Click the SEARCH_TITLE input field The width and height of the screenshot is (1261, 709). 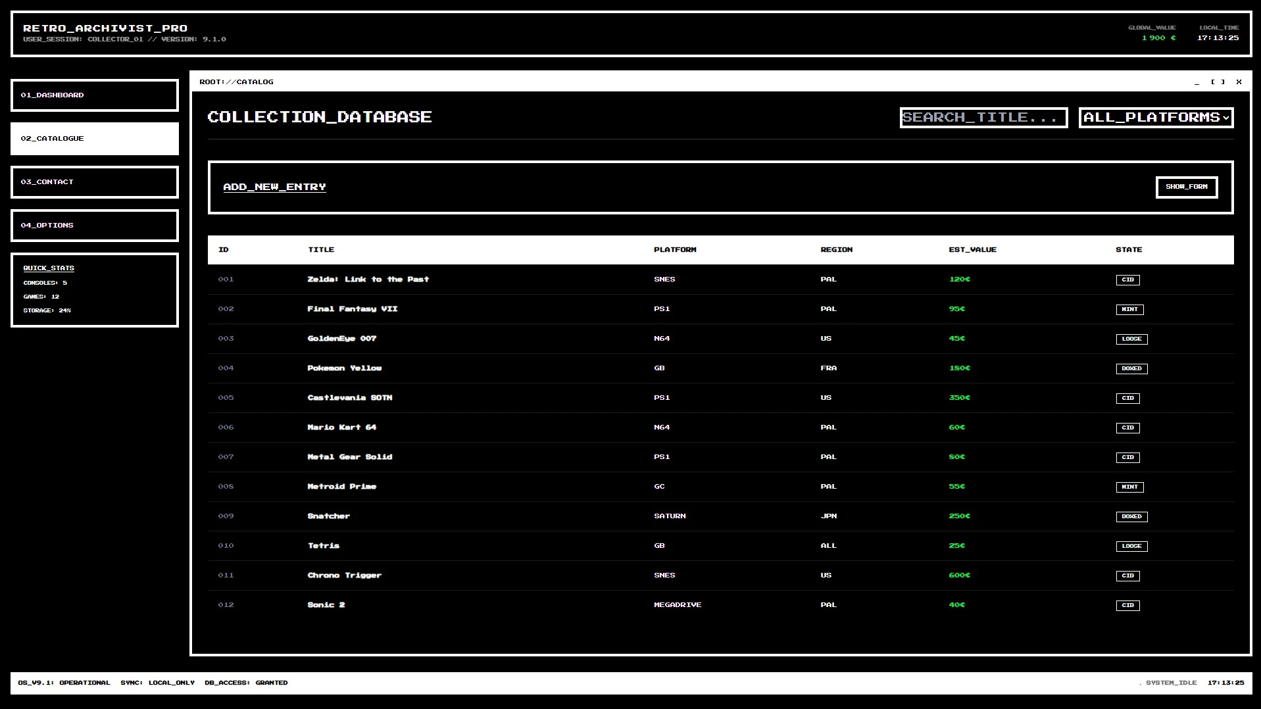(983, 117)
